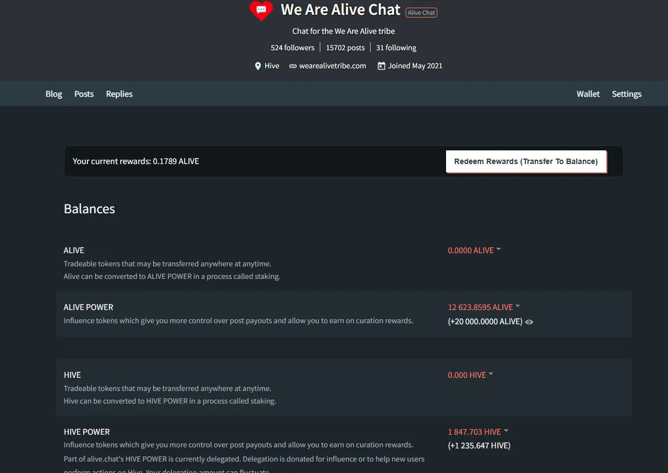View the 31 following list

click(396, 48)
